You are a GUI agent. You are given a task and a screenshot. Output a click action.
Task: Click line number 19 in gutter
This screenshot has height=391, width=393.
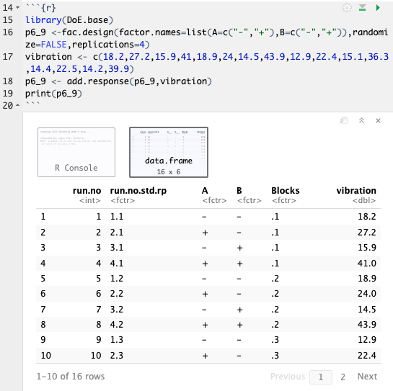pos(7,94)
